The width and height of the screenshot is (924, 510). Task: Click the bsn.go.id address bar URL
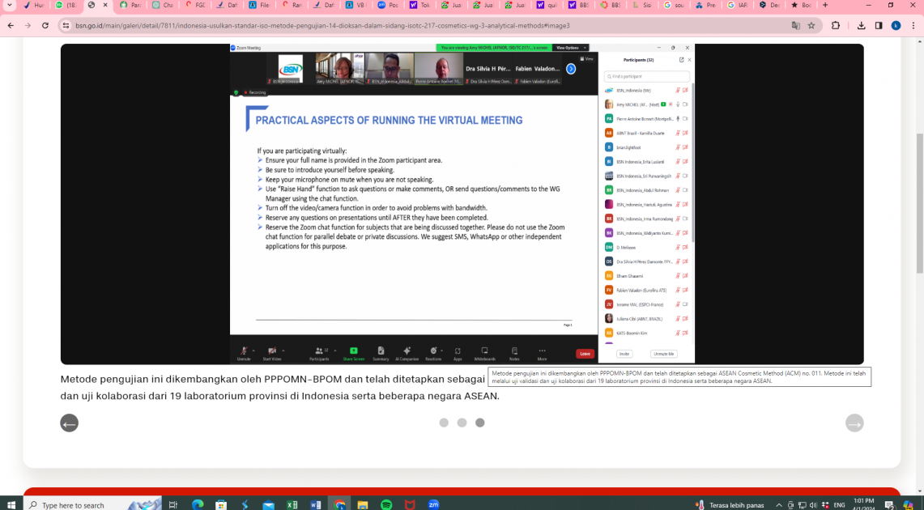click(324, 25)
